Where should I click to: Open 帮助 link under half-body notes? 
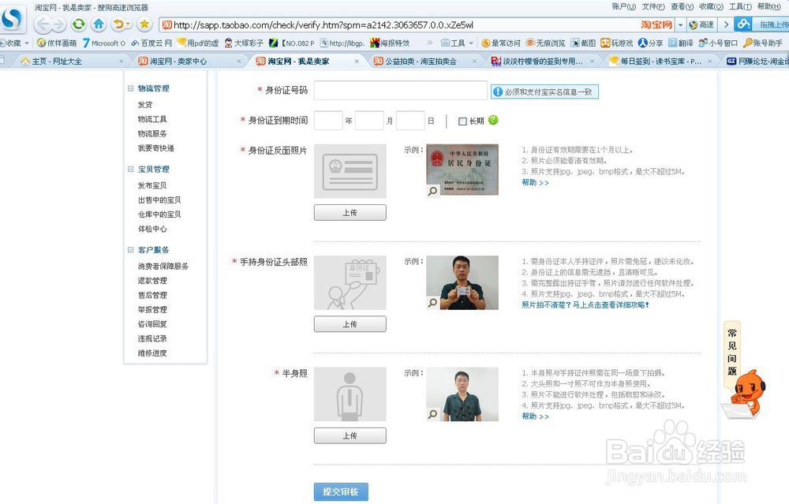pos(536,416)
